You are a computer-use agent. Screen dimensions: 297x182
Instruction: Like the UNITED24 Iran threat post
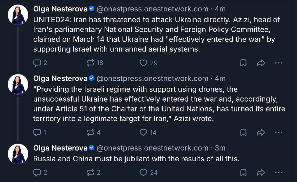click(x=143, y=63)
